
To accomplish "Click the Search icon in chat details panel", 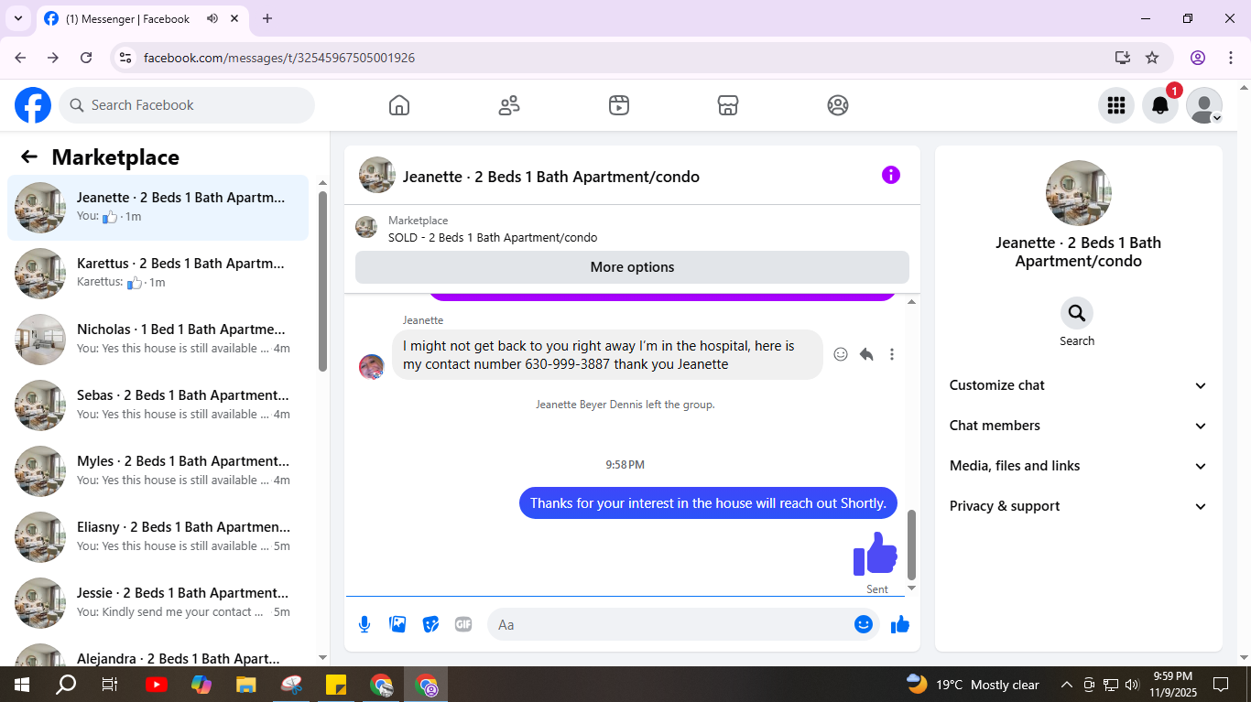I will pyautogui.click(x=1077, y=313).
